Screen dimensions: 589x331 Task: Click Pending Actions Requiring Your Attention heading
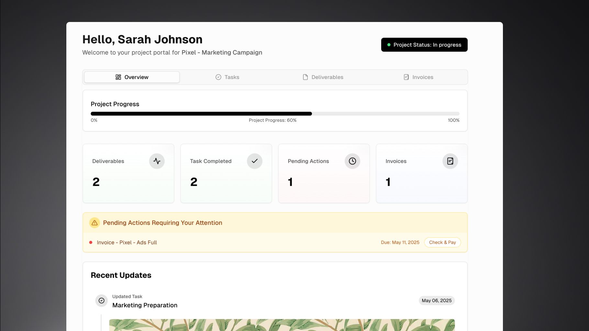[162, 223]
